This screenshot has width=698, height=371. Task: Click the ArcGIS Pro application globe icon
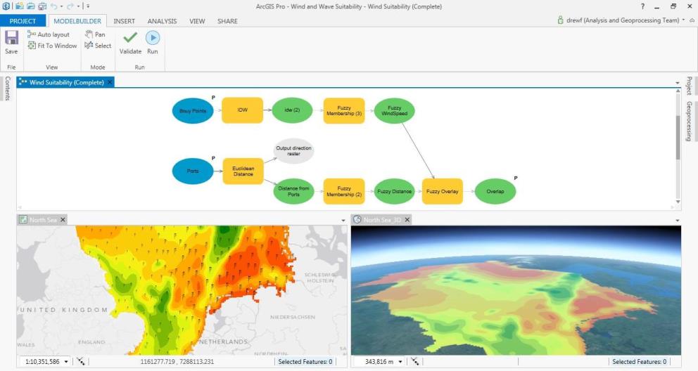(6, 6)
